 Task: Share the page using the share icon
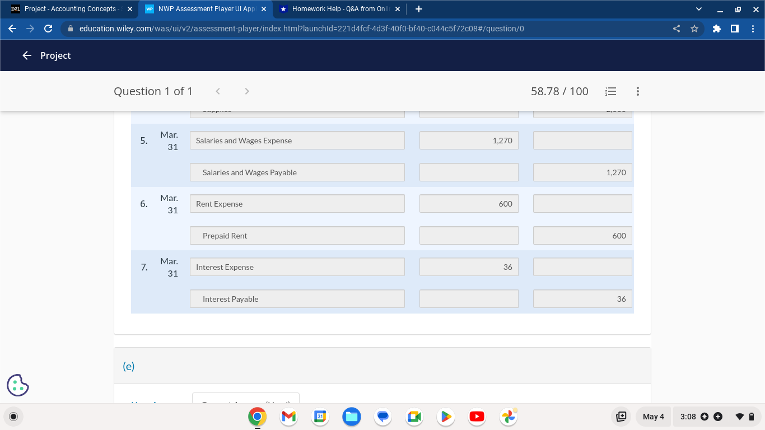(676, 28)
